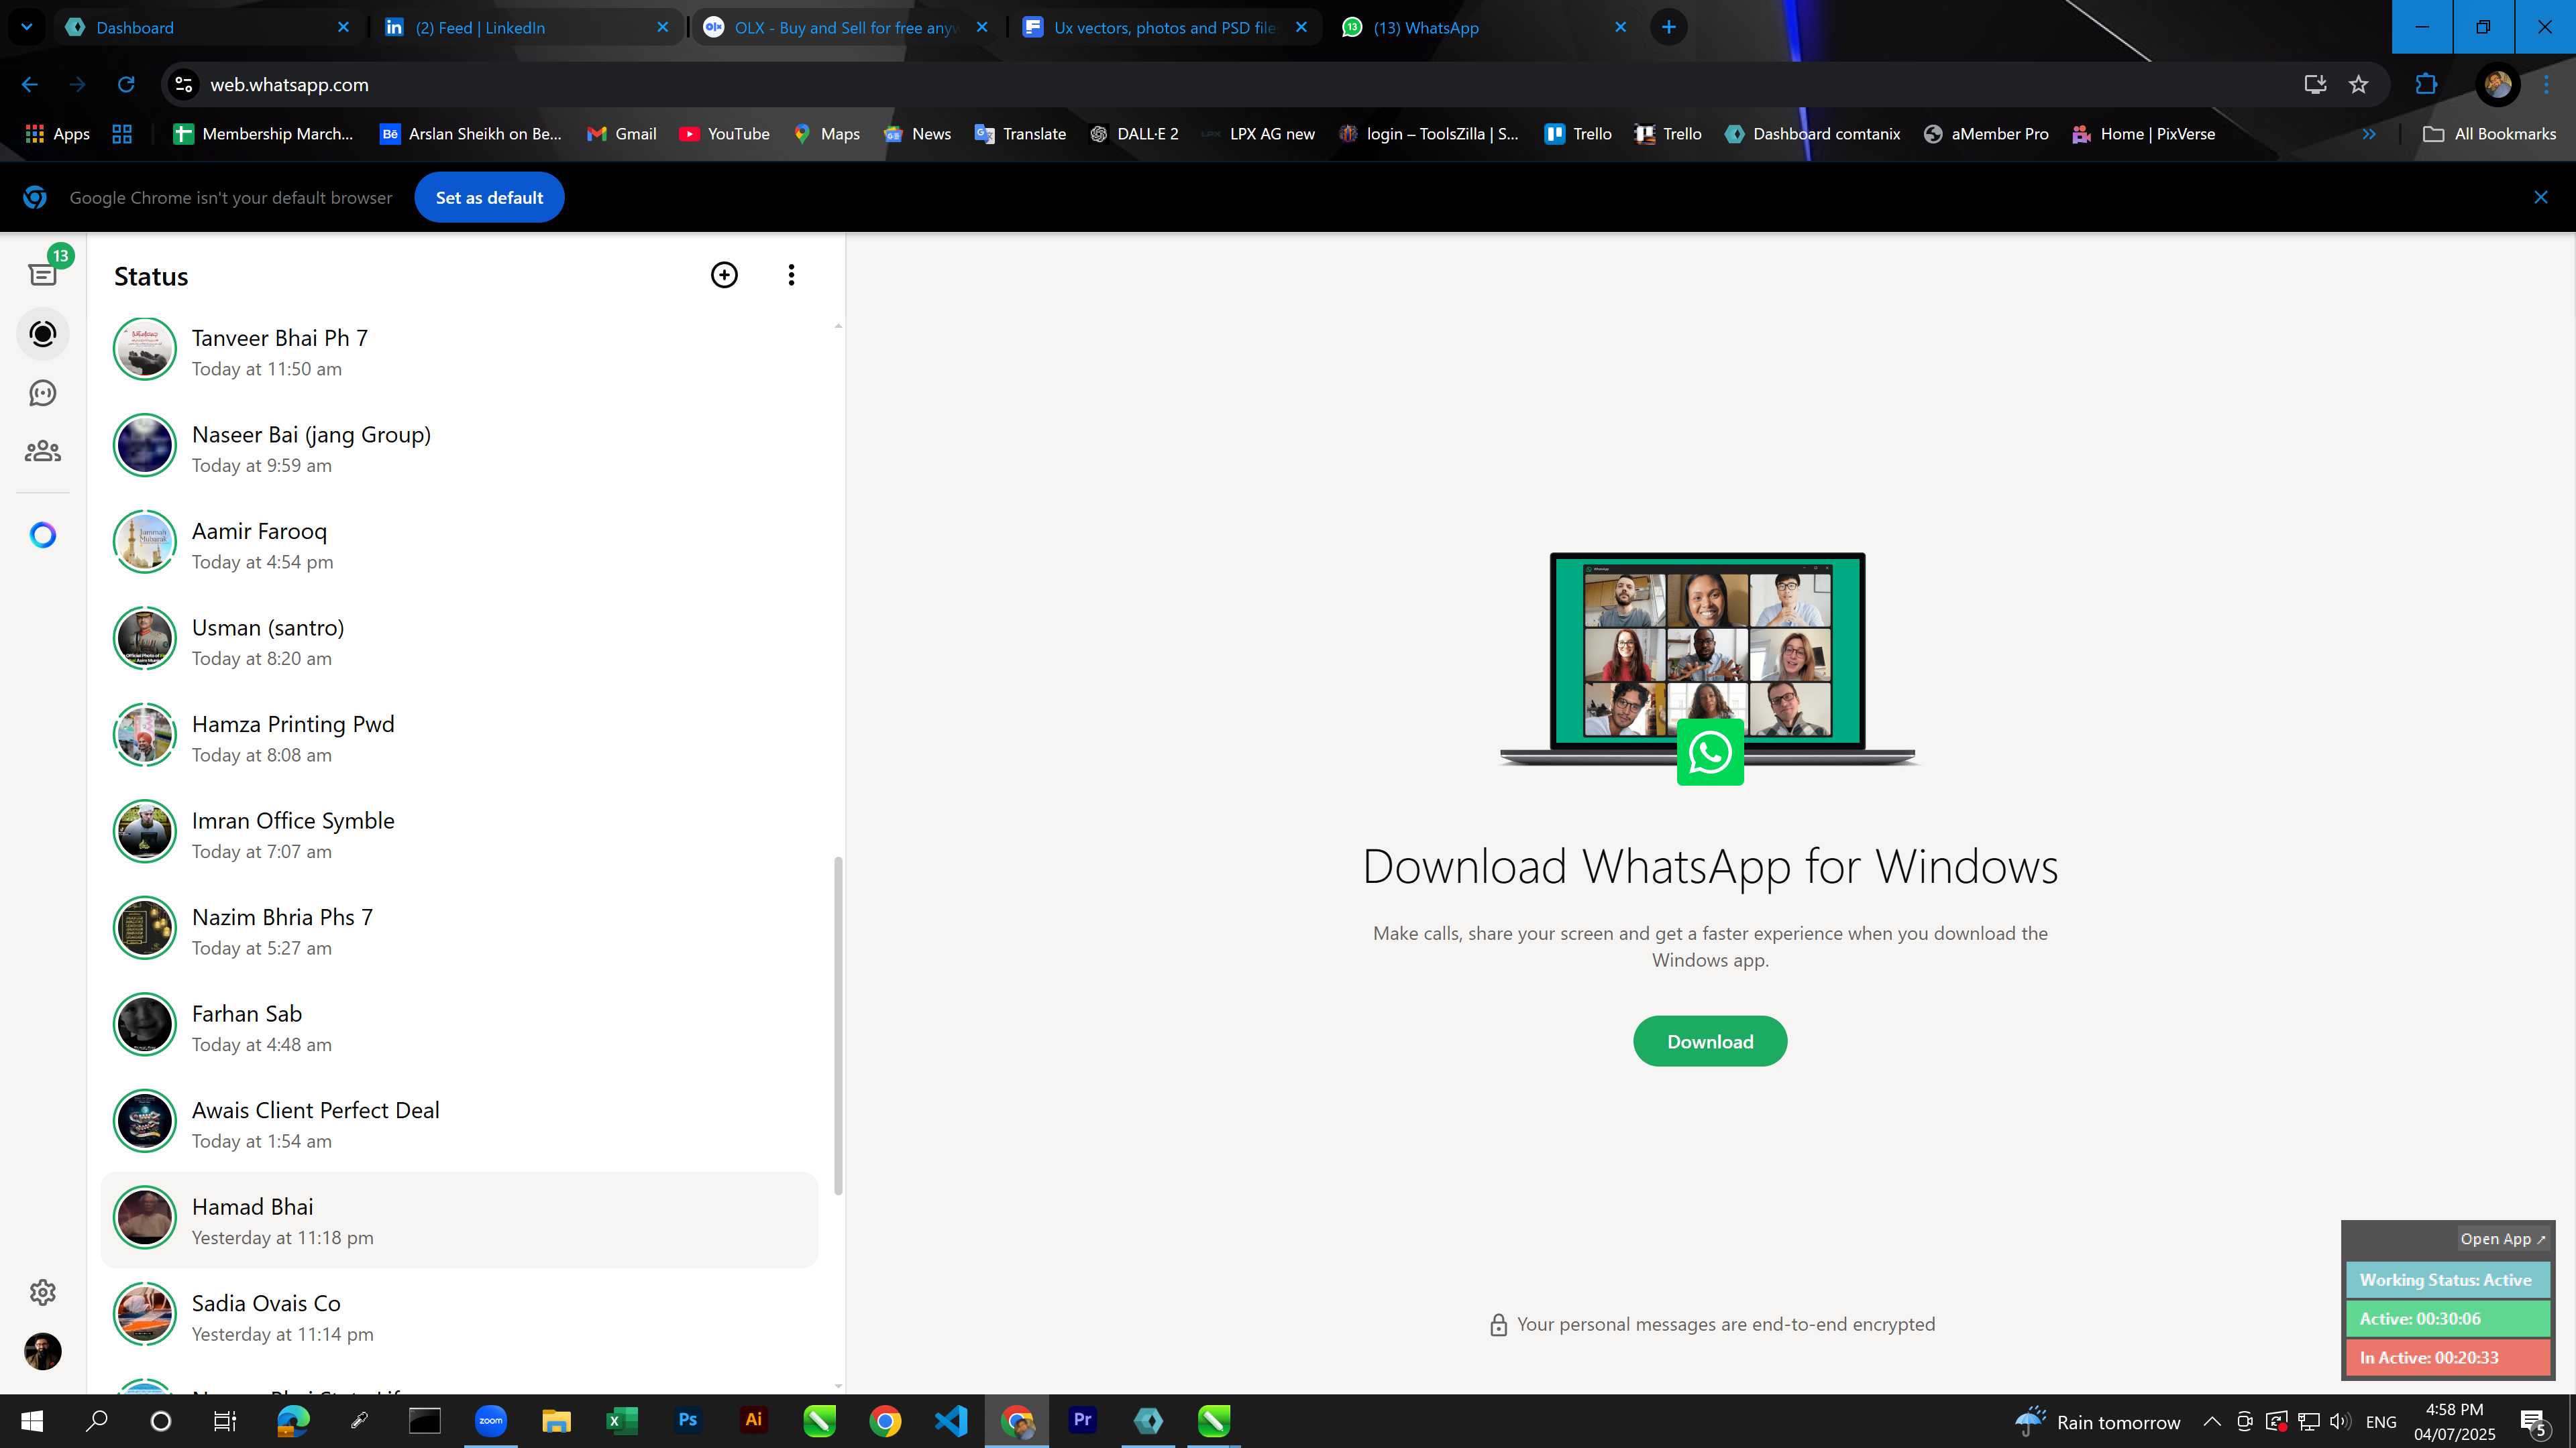Click the status list scrollbar
The height and width of the screenshot is (1448, 2576).
coord(838,1024)
